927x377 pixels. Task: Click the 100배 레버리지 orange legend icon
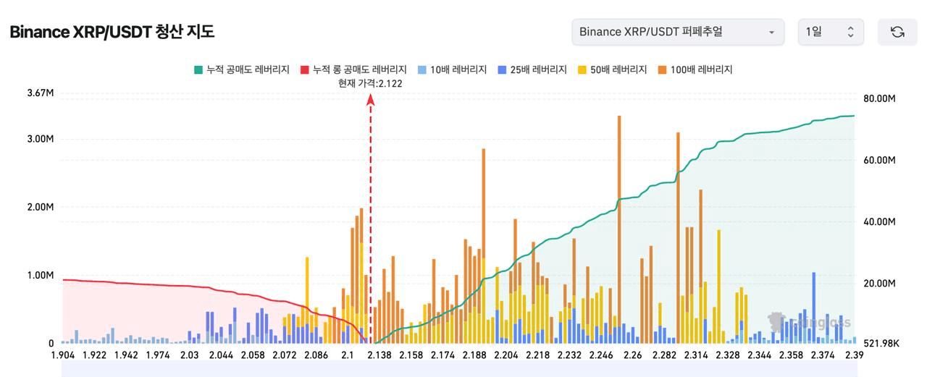(x=663, y=69)
